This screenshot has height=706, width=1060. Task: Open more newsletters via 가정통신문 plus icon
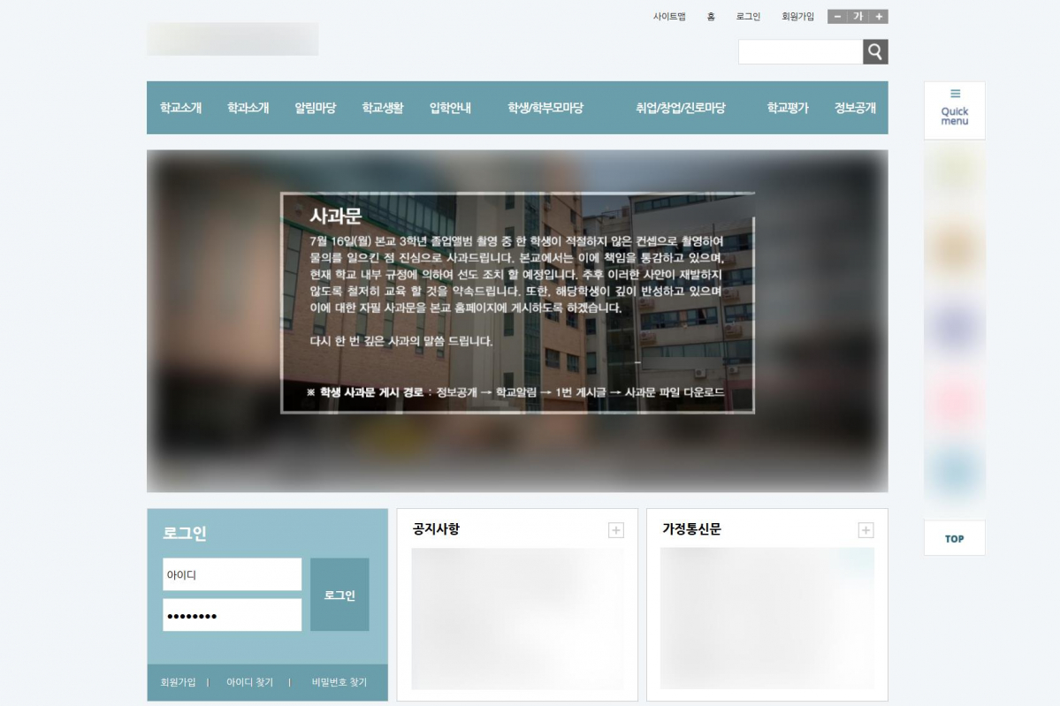click(866, 529)
